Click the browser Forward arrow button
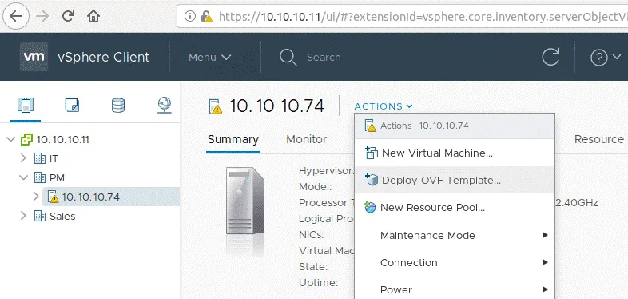 (42, 16)
